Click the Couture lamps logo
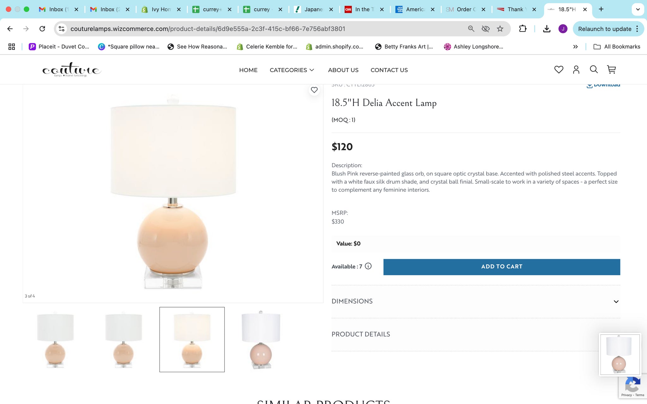 coord(72,69)
